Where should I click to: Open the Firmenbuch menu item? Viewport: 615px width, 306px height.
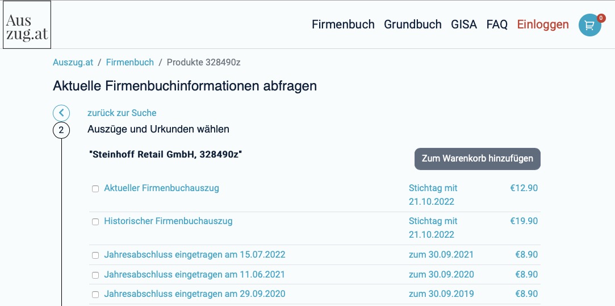pyautogui.click(x=343, y=24)
